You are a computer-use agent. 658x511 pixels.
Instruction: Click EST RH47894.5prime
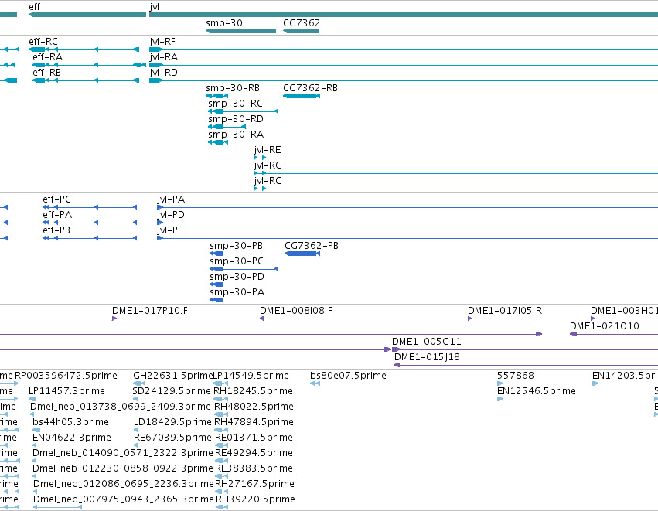pos(221,430)
